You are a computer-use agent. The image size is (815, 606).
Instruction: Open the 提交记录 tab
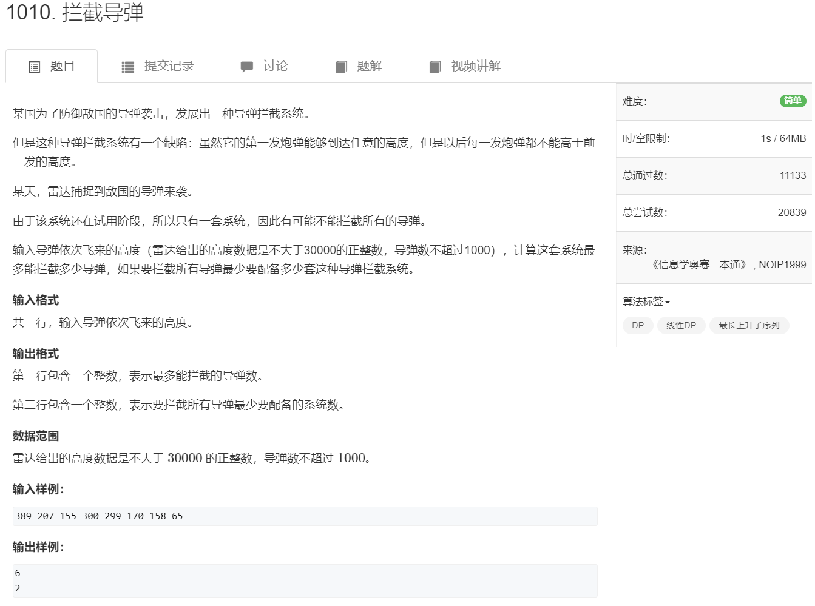pyautogui.click(x=158, y=66)
